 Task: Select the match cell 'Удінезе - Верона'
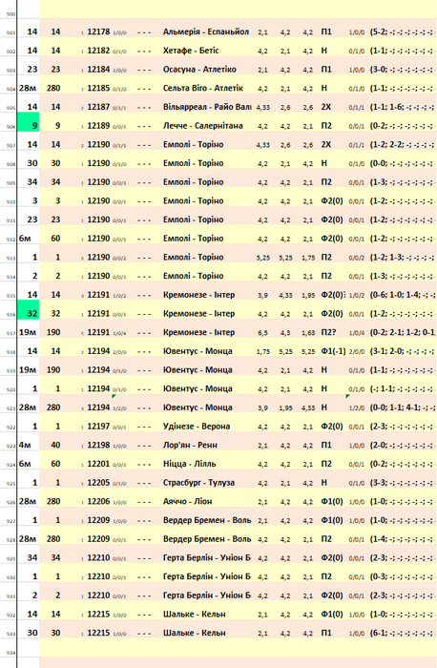(197, 427)
